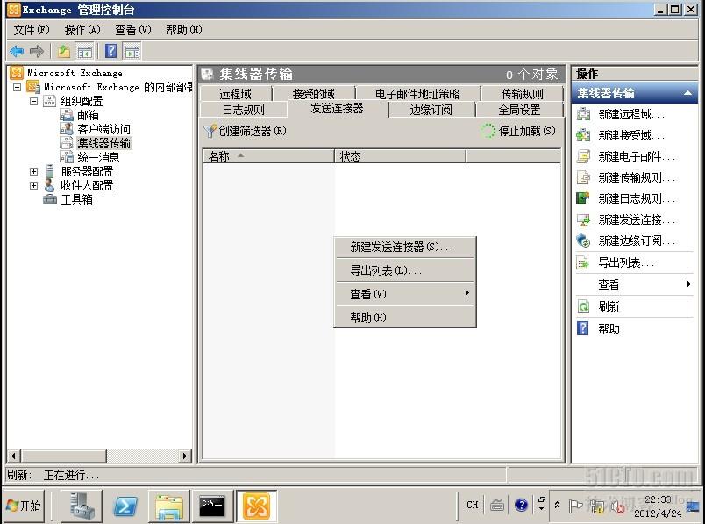
Task: Sort by 名称 column header
Action: point(268,156)
